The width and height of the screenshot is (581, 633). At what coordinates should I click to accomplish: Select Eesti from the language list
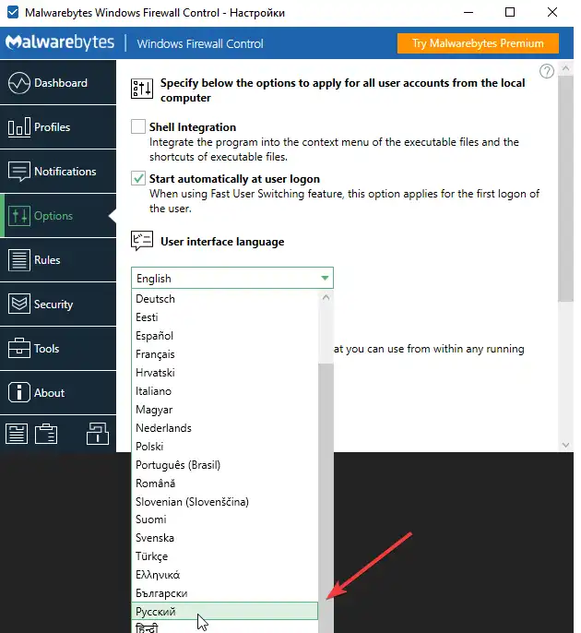pos(225,317)
